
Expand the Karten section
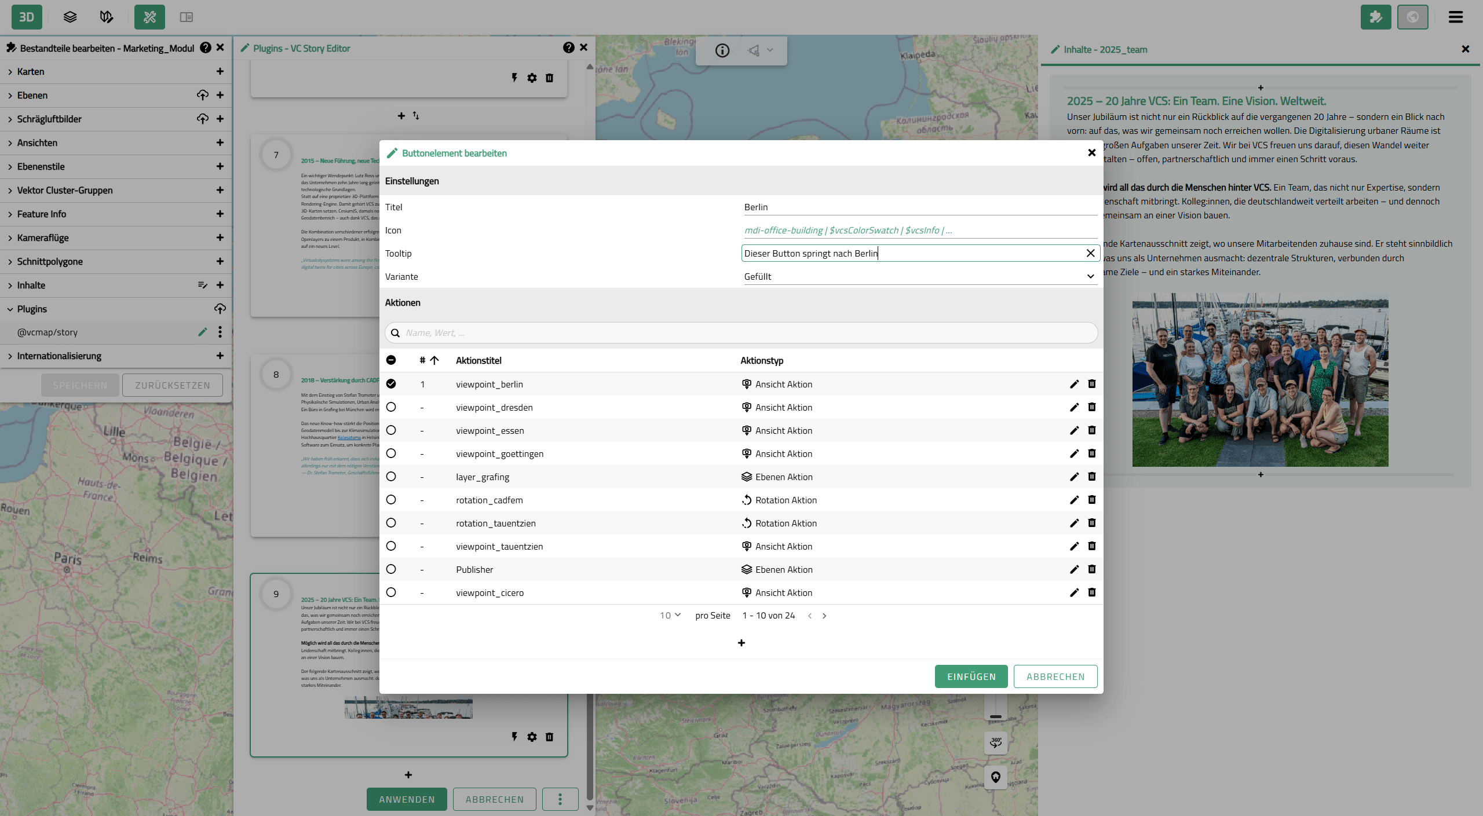click(10, 72)
